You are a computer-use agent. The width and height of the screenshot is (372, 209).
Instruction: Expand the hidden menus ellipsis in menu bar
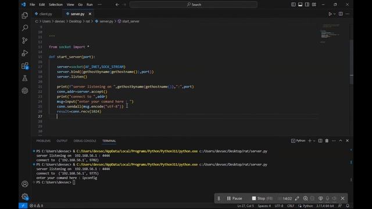[x=99, y=5]
